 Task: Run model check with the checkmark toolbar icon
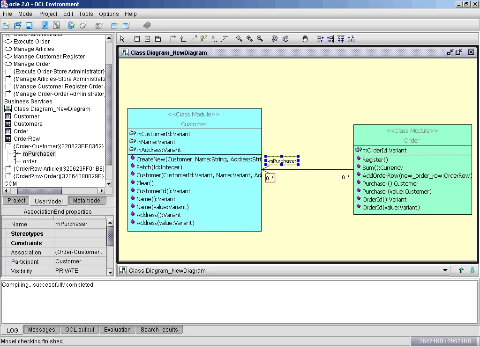click(x=82, y=25)
